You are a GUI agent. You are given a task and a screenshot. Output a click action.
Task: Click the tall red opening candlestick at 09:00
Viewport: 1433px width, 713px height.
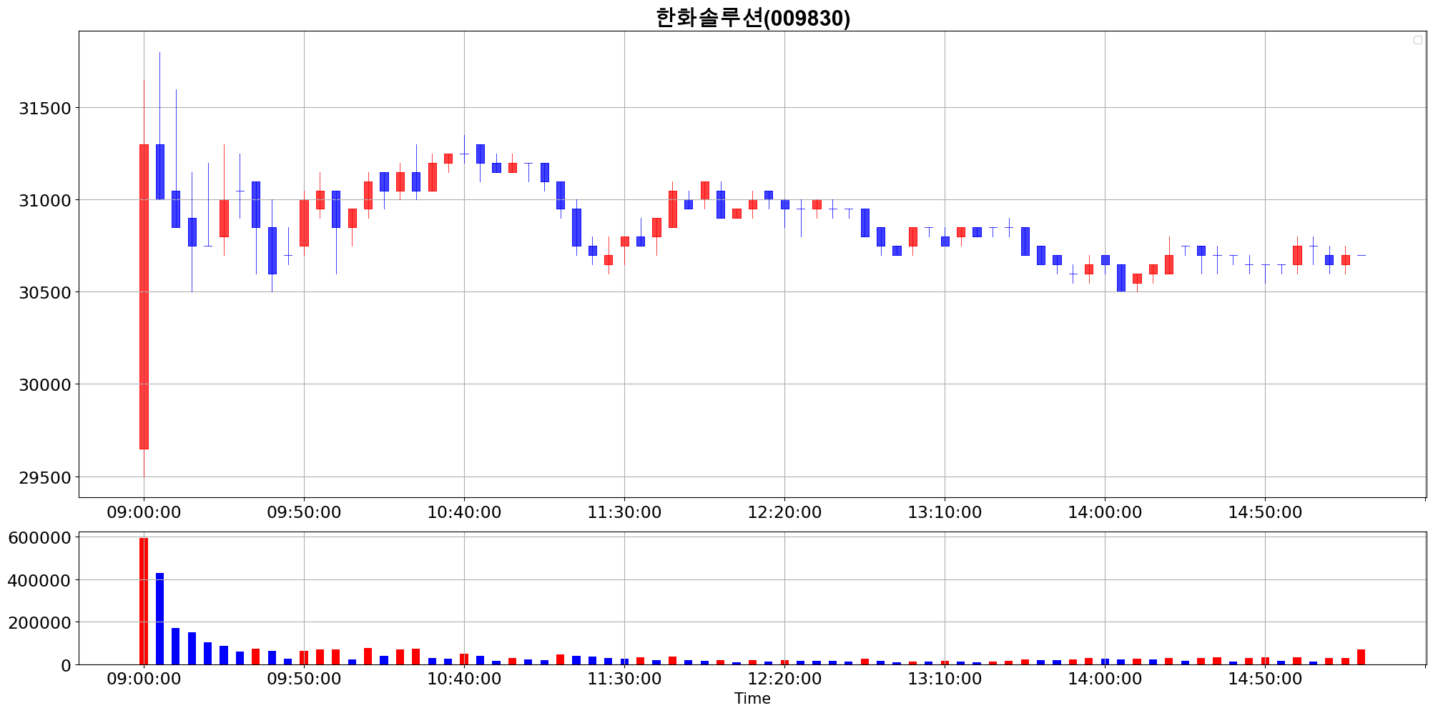144,296
